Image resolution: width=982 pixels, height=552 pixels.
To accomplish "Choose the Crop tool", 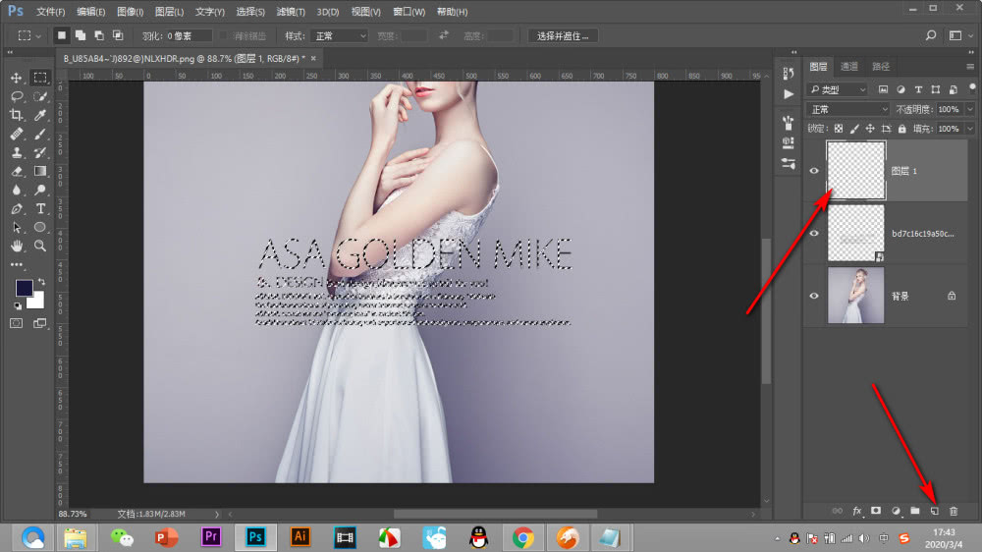I will (x=17, y=115).
